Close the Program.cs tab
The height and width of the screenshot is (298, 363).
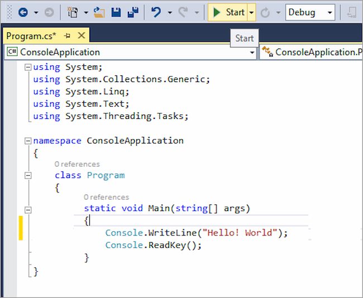click(x=81, y=36)
